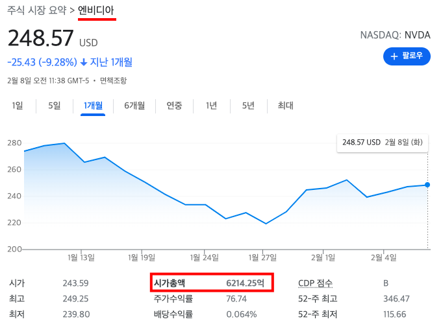Click the 엔비디아 breadcrumb title
Viewport: 443px width, 328px height.
point(95,10)
